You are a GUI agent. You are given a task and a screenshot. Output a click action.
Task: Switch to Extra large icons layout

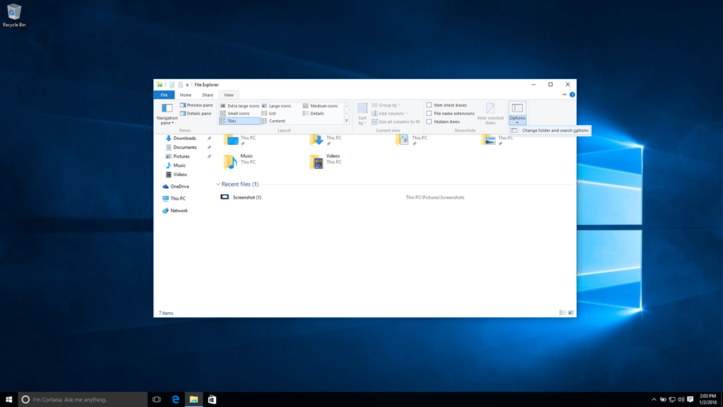click(x=239, y=106)
